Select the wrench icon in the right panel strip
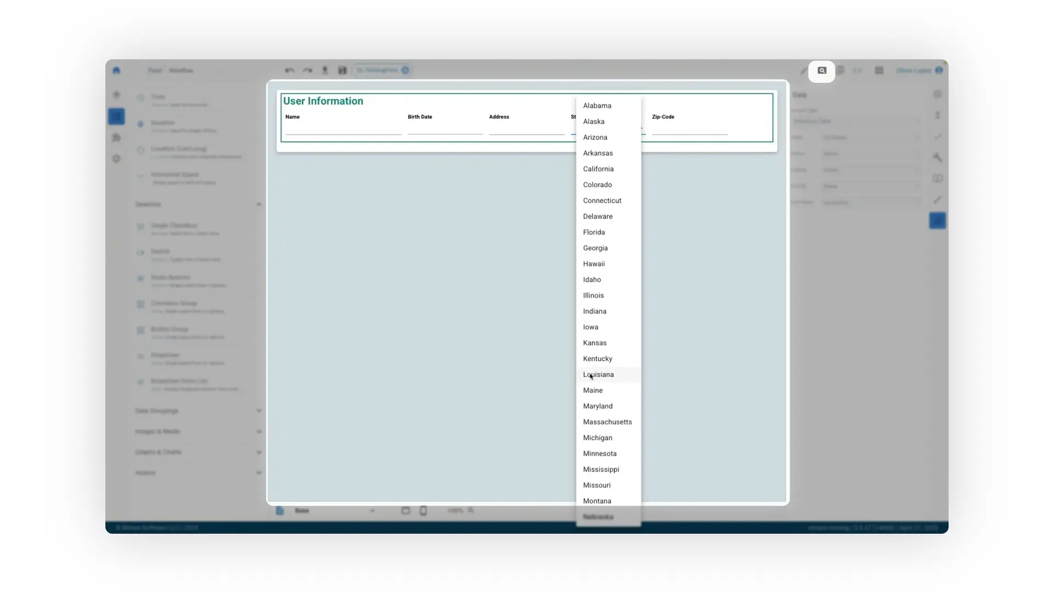Screen dimensions: 1054x593 [938, 158]
